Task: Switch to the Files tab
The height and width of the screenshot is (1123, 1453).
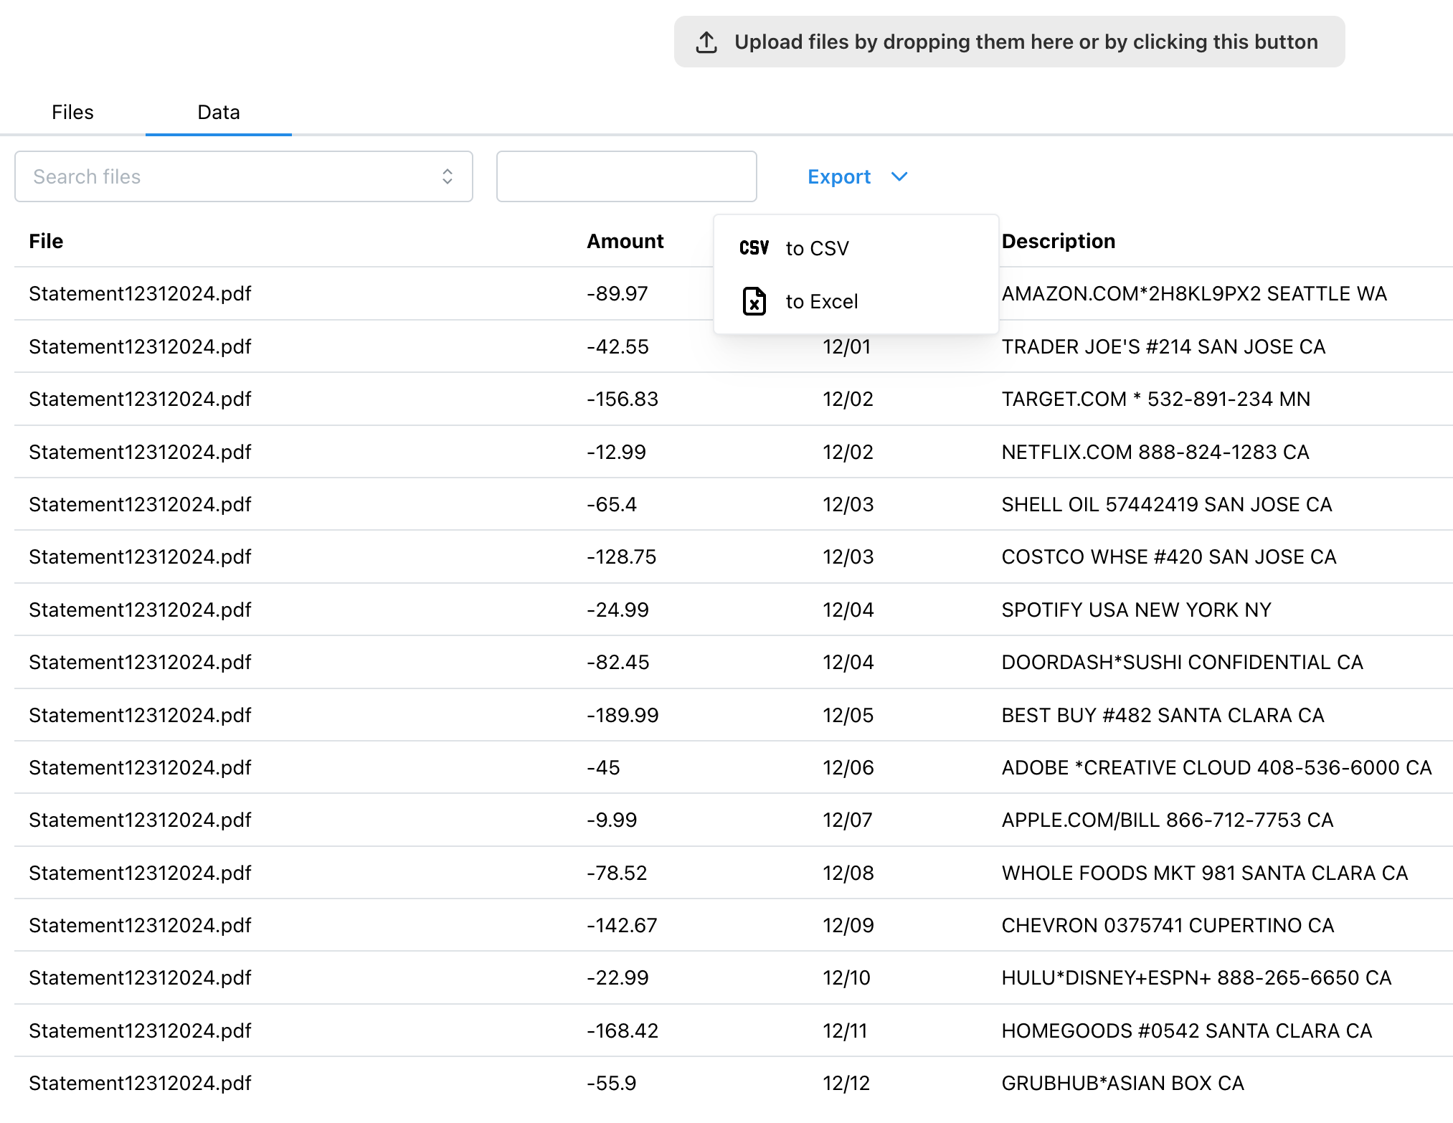Action: click(72, 112)
